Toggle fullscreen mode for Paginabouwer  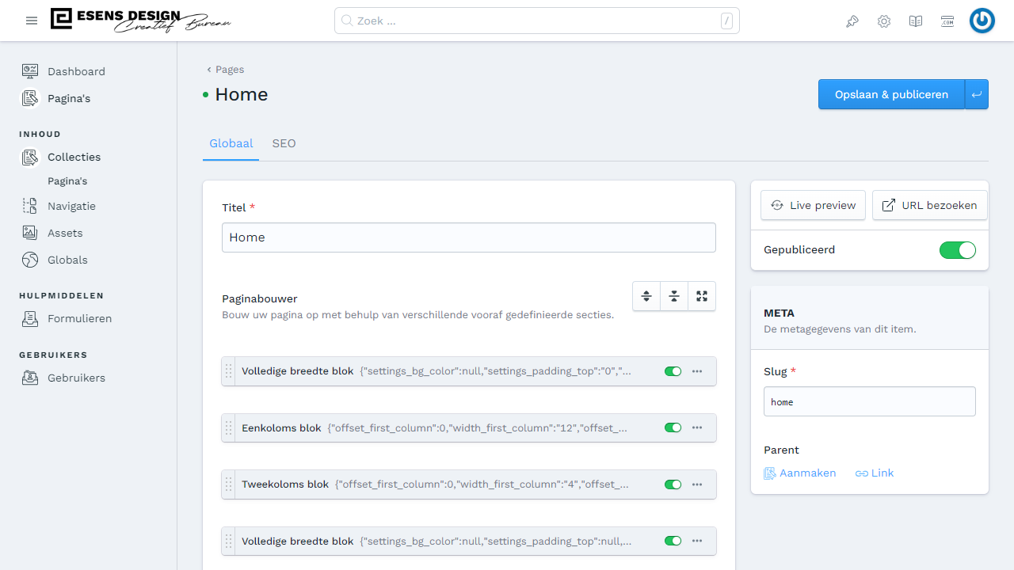tap(702, 296)
